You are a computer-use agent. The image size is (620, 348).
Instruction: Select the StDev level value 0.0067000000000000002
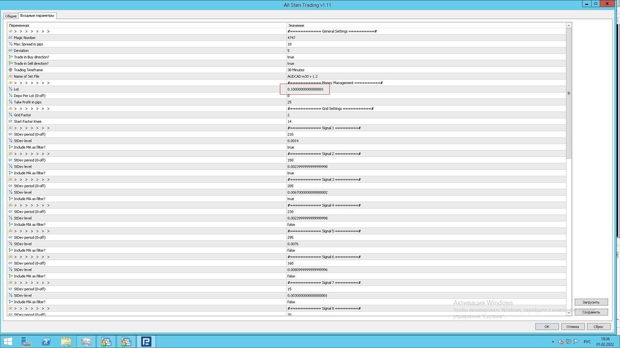[x=308, y=192]
